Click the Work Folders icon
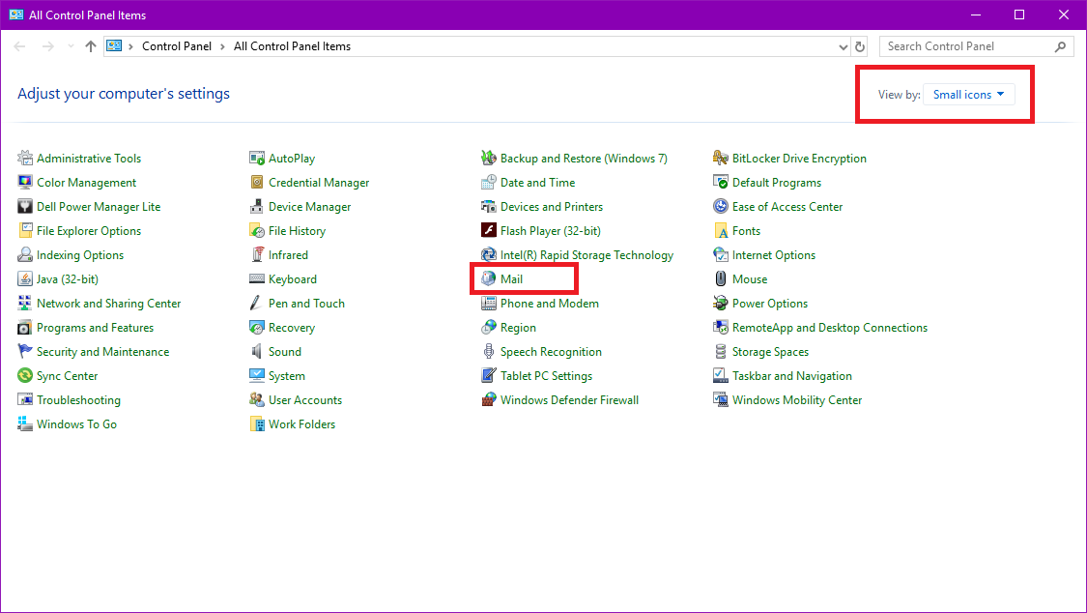Viewport: 1087px width, 613px height. (x=257, y=424)
